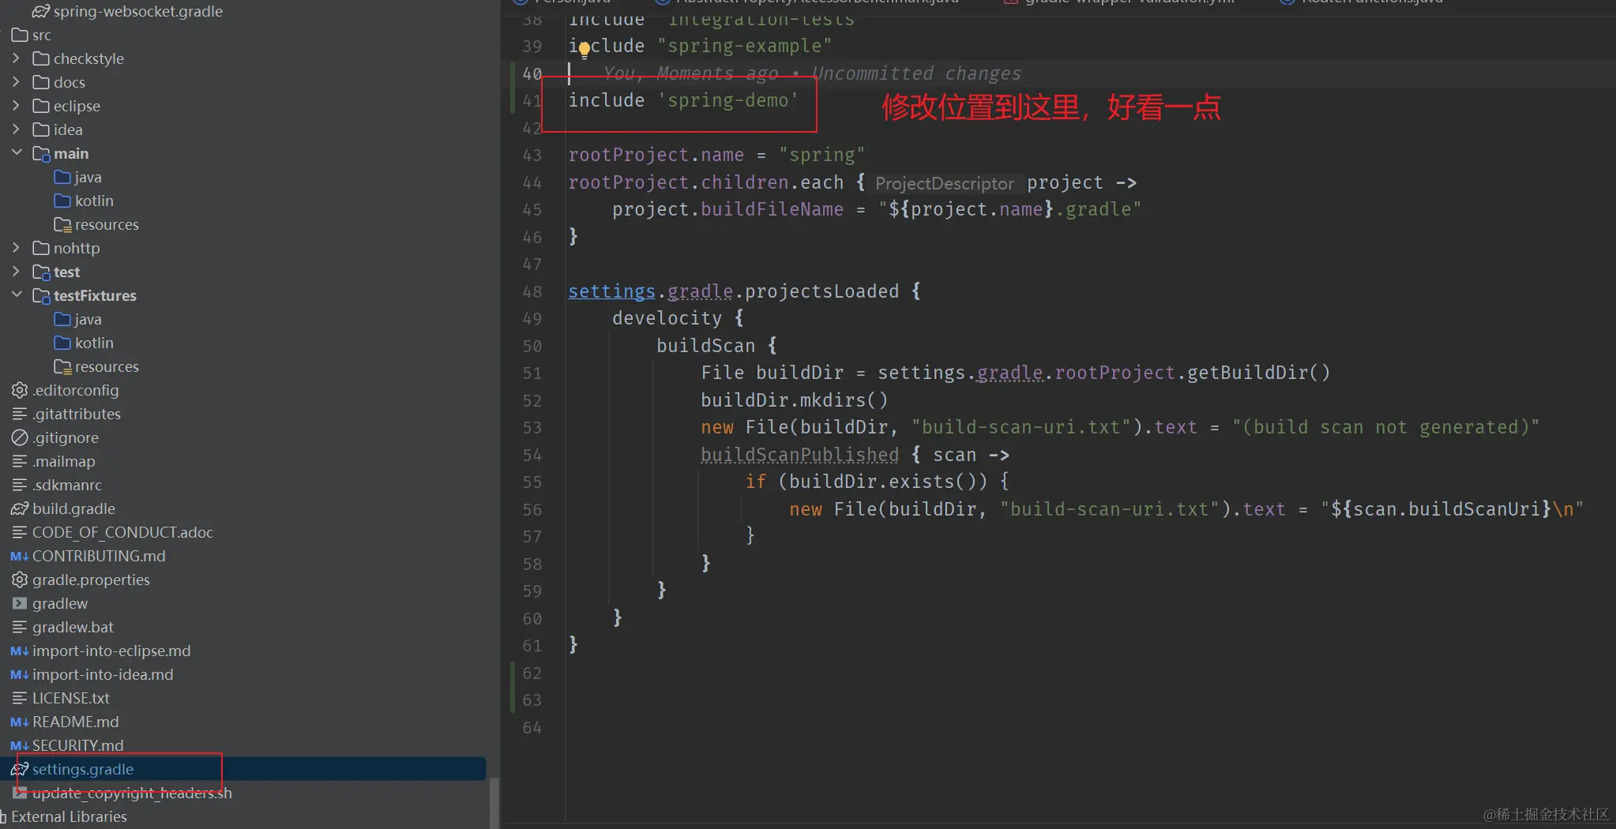Click the text file icon beside .gitattributes
The height and width of the screenshot is (829, 1616).
[x=20, y=414]
